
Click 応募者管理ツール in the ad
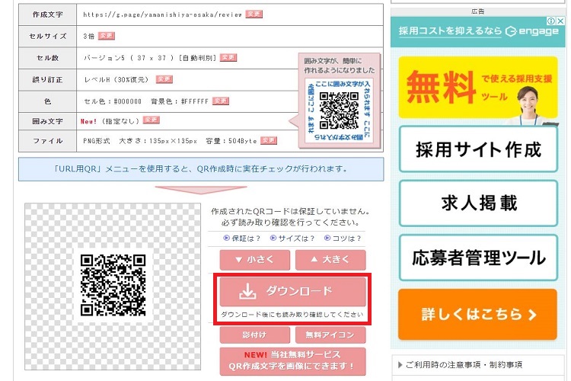pos(478,258)
